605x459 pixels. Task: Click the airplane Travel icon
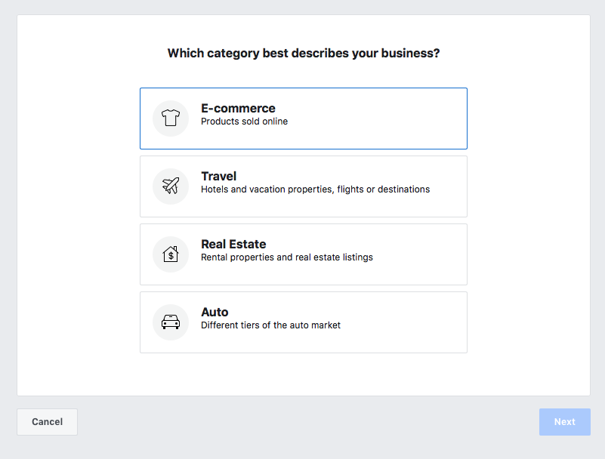[x=171, y=186]
